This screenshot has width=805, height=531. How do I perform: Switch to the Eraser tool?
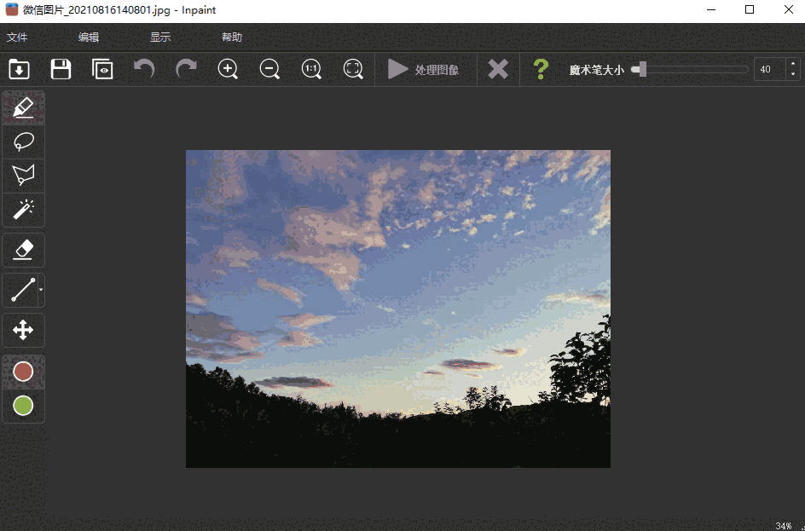(23, 250)
